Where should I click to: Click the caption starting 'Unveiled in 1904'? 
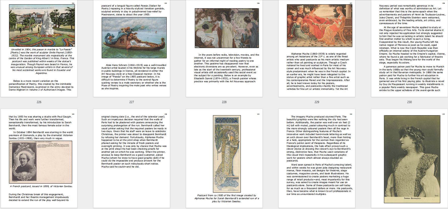pyautogui.click(x=42, y=61)
